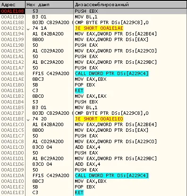This screenshot has width=187, height=196.
Task: Select PUSH EBX instruction at 00A1E1B4
Action: tap(86, 102)
